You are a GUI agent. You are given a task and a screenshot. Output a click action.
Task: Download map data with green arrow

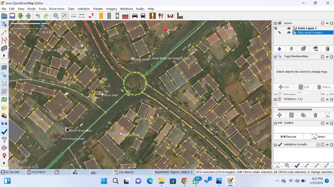click(x=21, y=16)
